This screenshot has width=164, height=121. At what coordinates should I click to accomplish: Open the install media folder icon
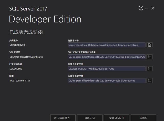(149, 69)
